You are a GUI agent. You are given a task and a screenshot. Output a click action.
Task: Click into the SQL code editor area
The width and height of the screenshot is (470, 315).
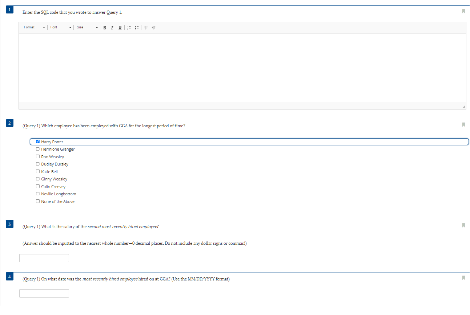click(x=242, y=68)
